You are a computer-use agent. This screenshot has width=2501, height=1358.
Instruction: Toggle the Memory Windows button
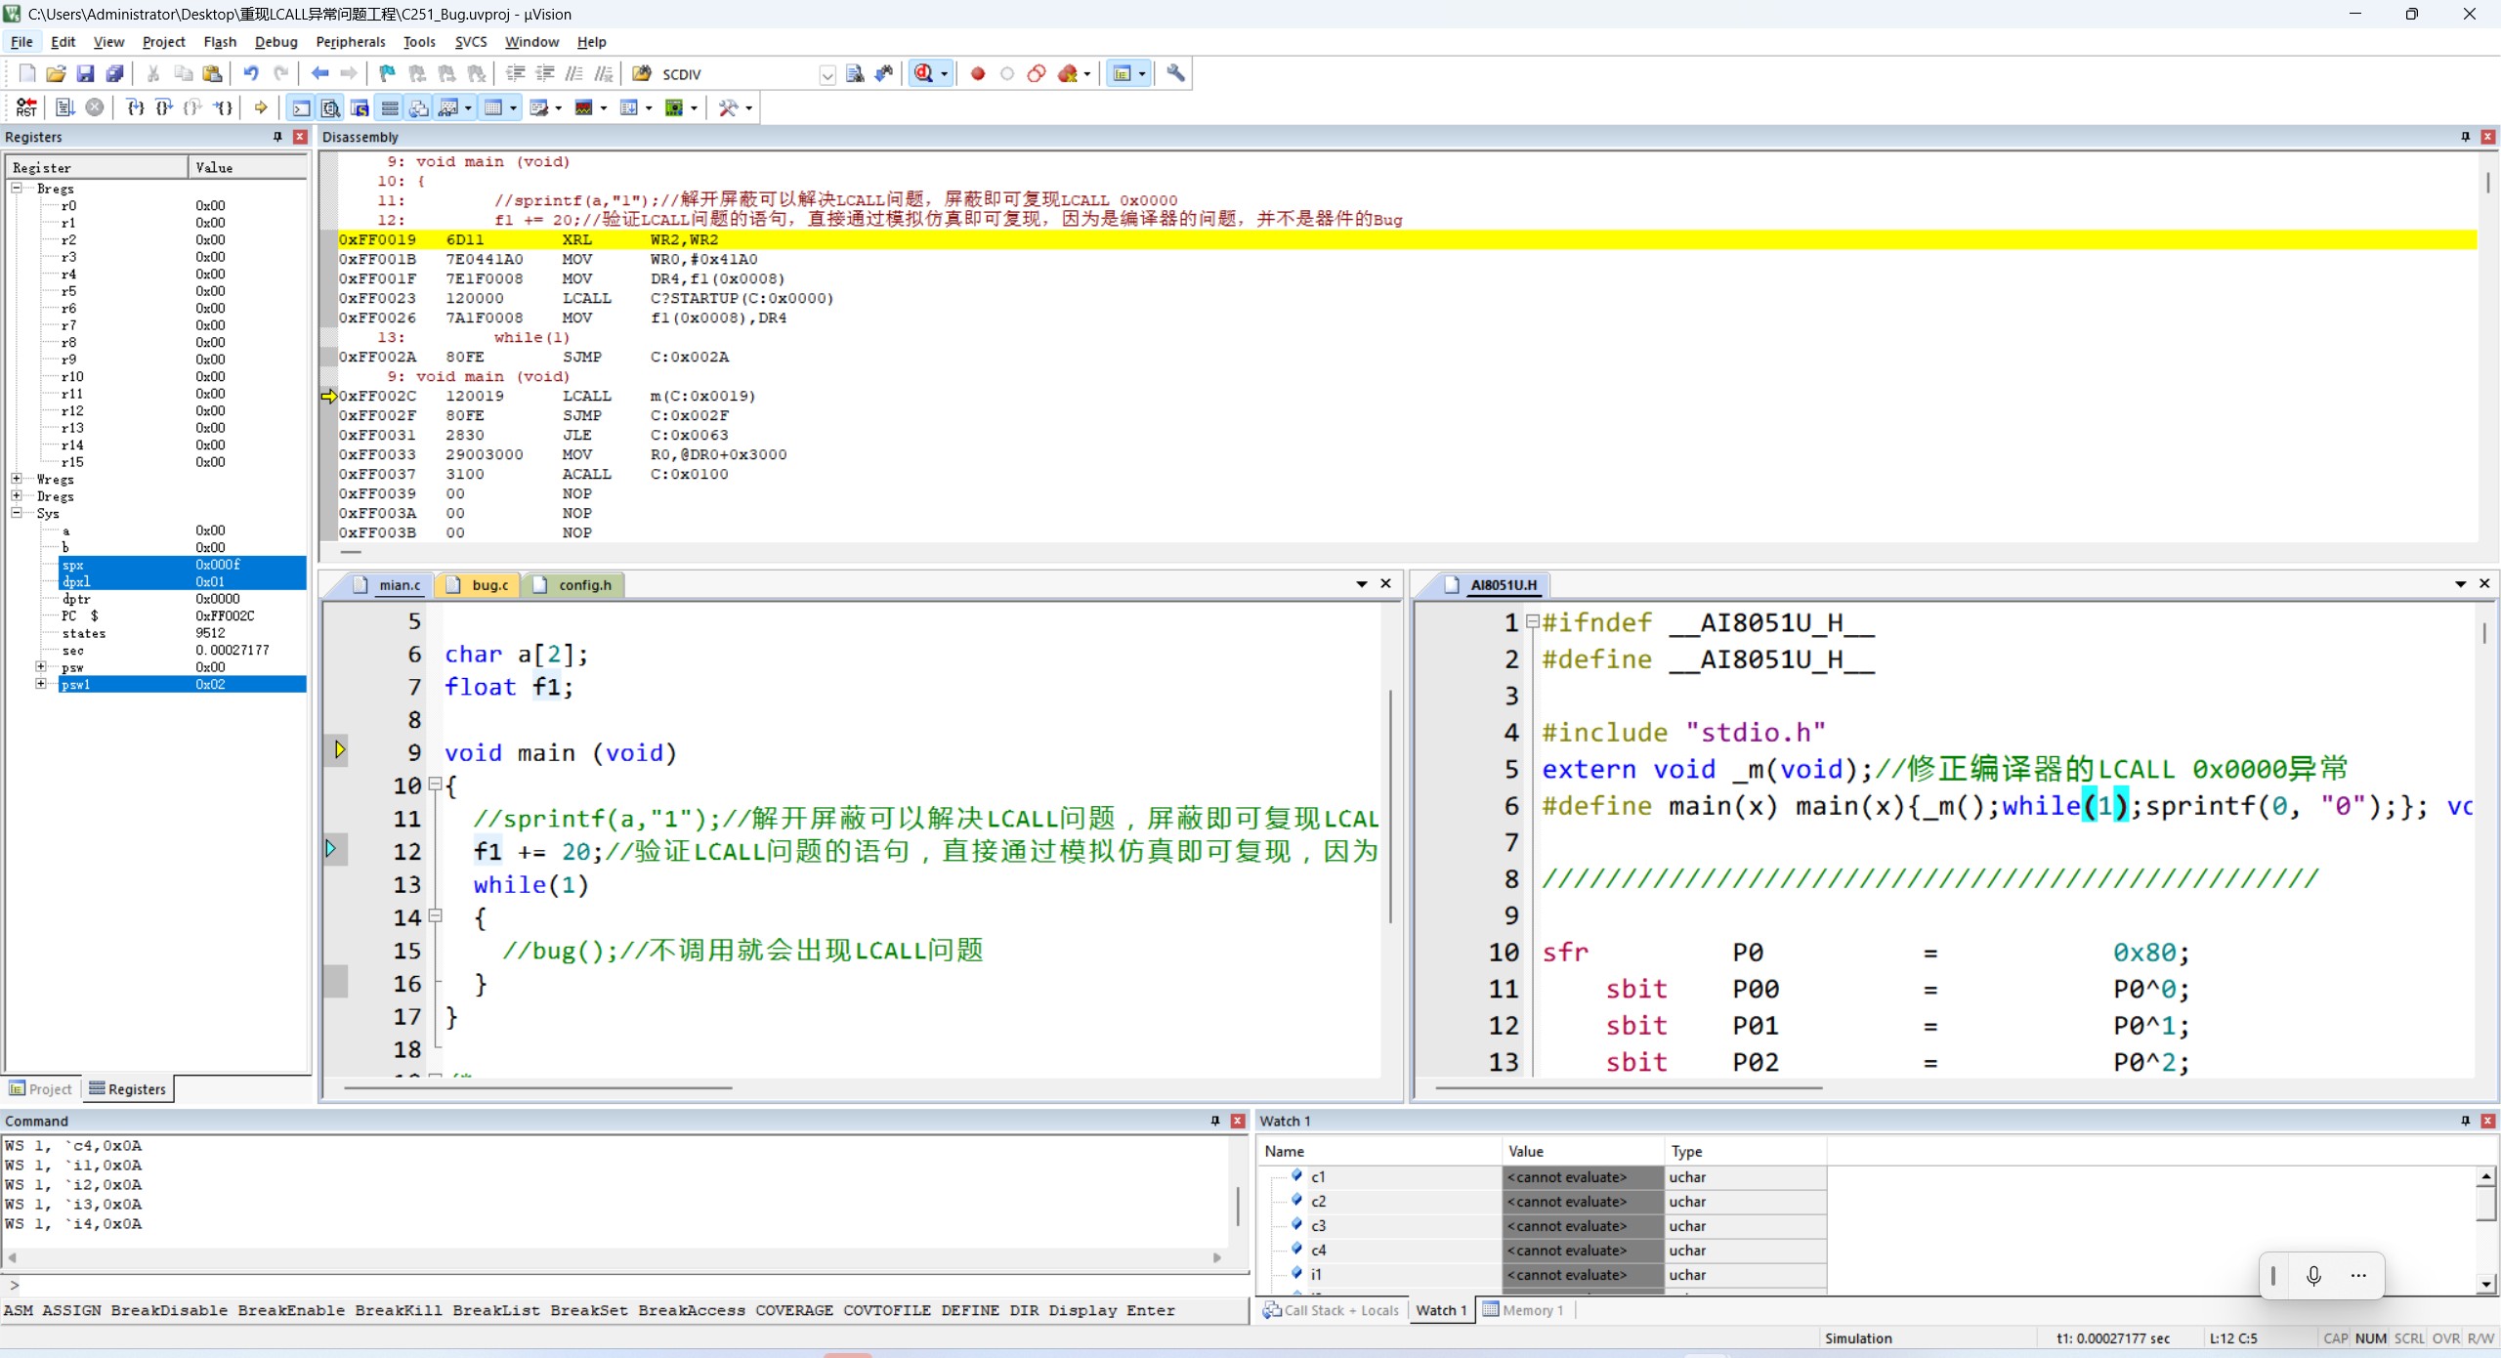[493, 107]
